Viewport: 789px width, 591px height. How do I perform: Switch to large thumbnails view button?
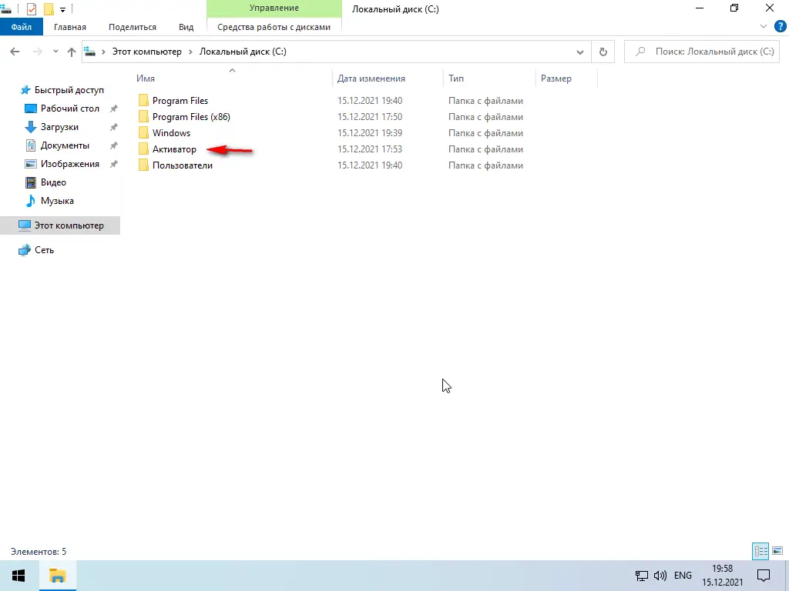(x=777, y=551)
